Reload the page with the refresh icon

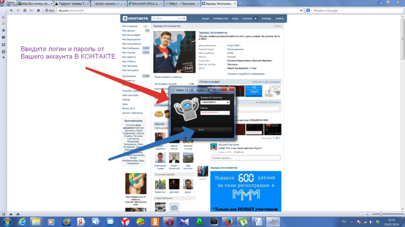click(x=25, y=10)
